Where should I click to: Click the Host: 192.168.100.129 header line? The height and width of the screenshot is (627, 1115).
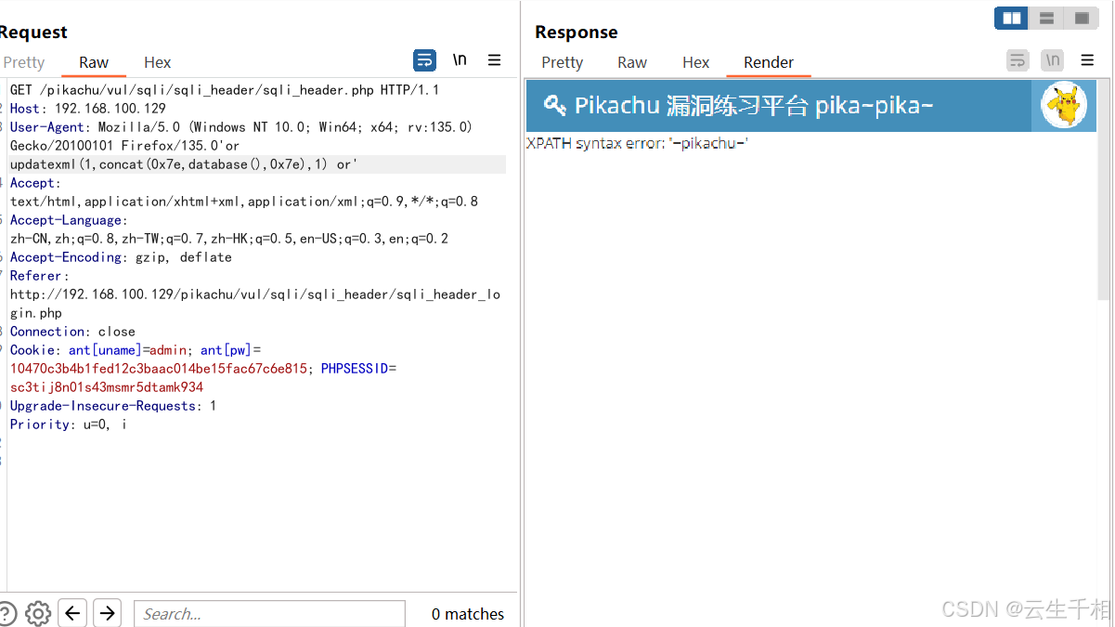pos(88,109)
